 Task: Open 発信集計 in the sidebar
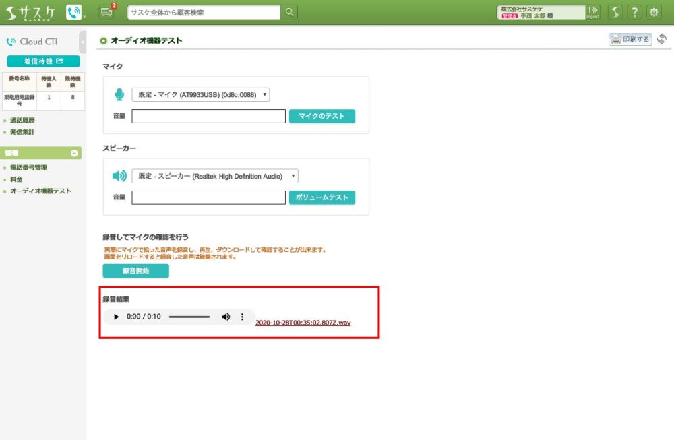coord(22,132)
